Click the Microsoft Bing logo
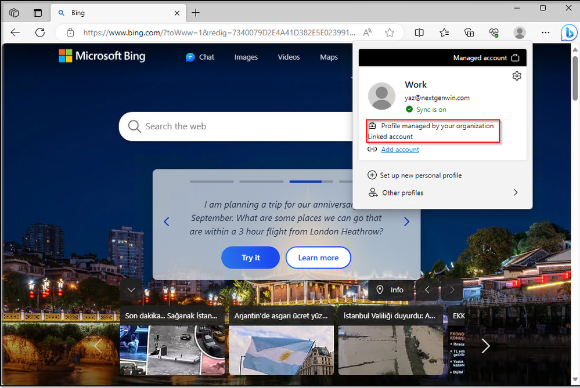Image resolution: width=580 pixels, height=388 pixels. (102, 56)
